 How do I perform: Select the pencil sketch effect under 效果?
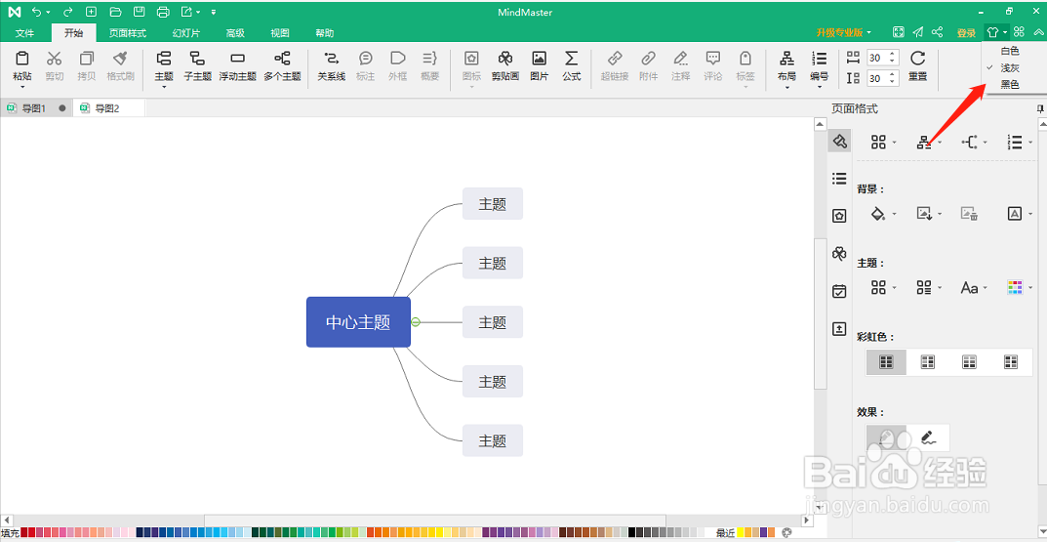tap(886, 438)
